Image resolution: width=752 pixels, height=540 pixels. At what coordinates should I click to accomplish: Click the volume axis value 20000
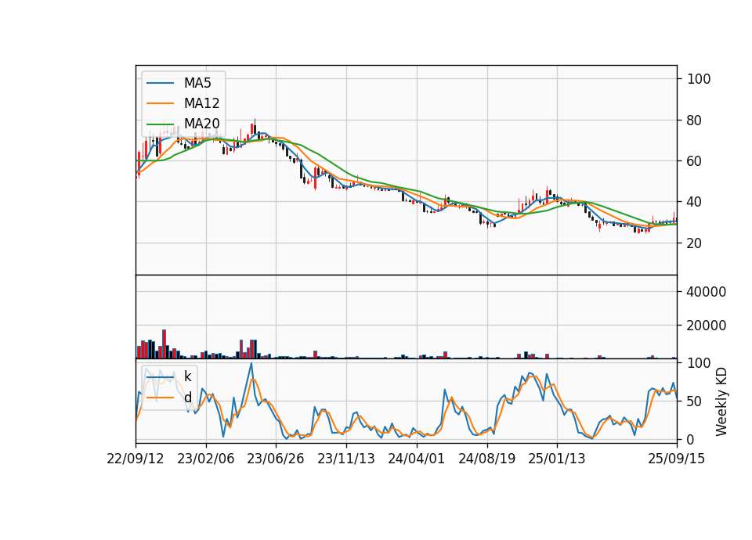click(706, 326)
